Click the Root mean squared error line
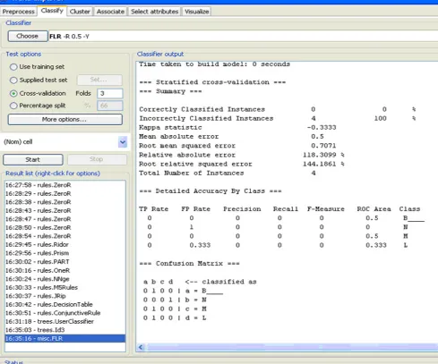Image resolution: width=438 pixels, height=364 pixels. tap(237, 146)
